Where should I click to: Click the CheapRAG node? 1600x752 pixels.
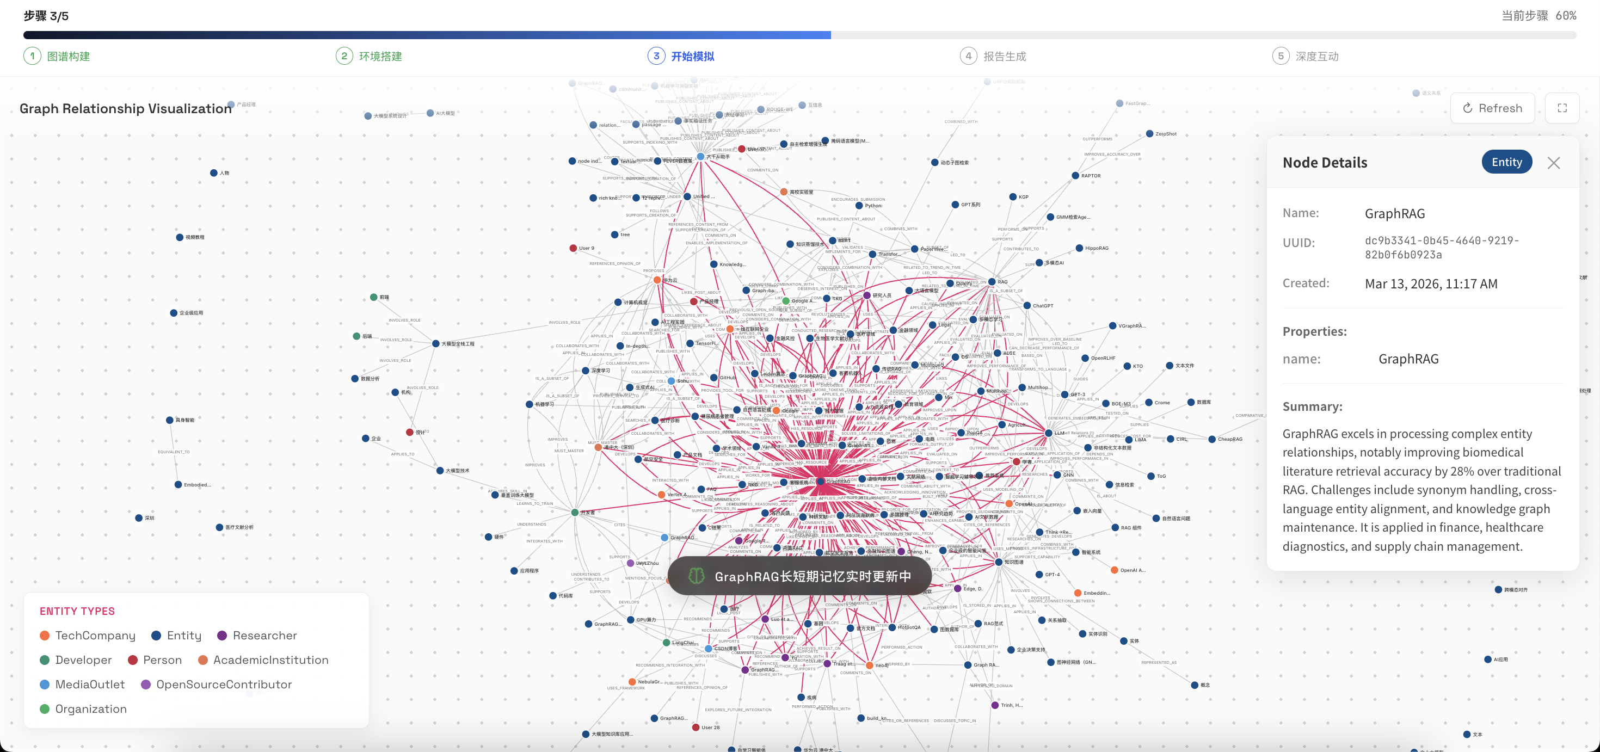click(1212, 440)
